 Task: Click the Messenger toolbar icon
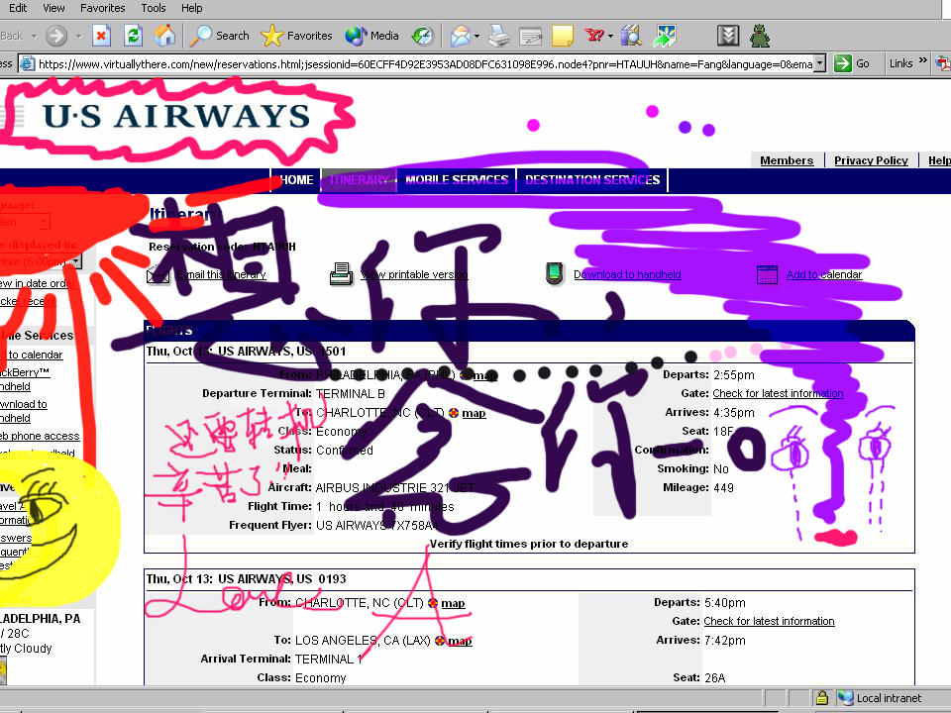tap(664, 36)
